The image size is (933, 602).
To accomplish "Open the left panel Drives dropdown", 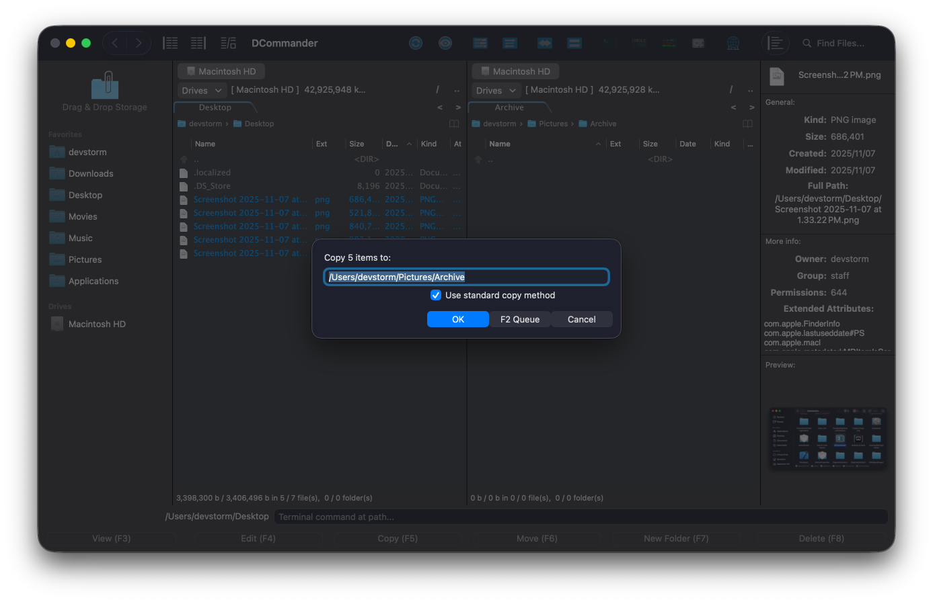I will pyautogui.click(x=200, y=89).
